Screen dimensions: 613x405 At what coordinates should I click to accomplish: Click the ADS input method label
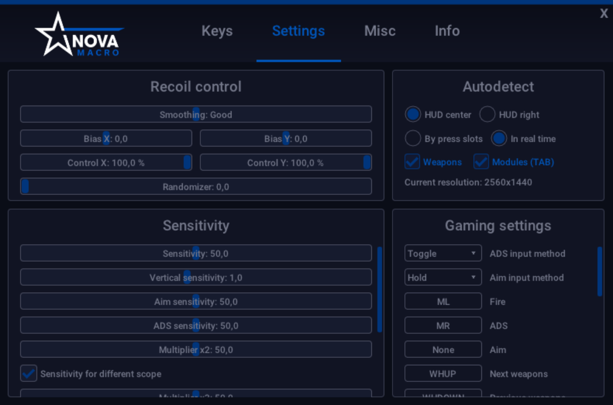coord(527,253)
